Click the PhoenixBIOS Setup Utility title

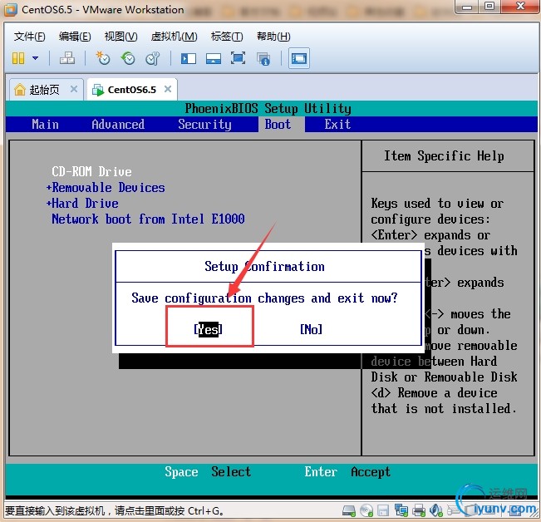[268, 108]
